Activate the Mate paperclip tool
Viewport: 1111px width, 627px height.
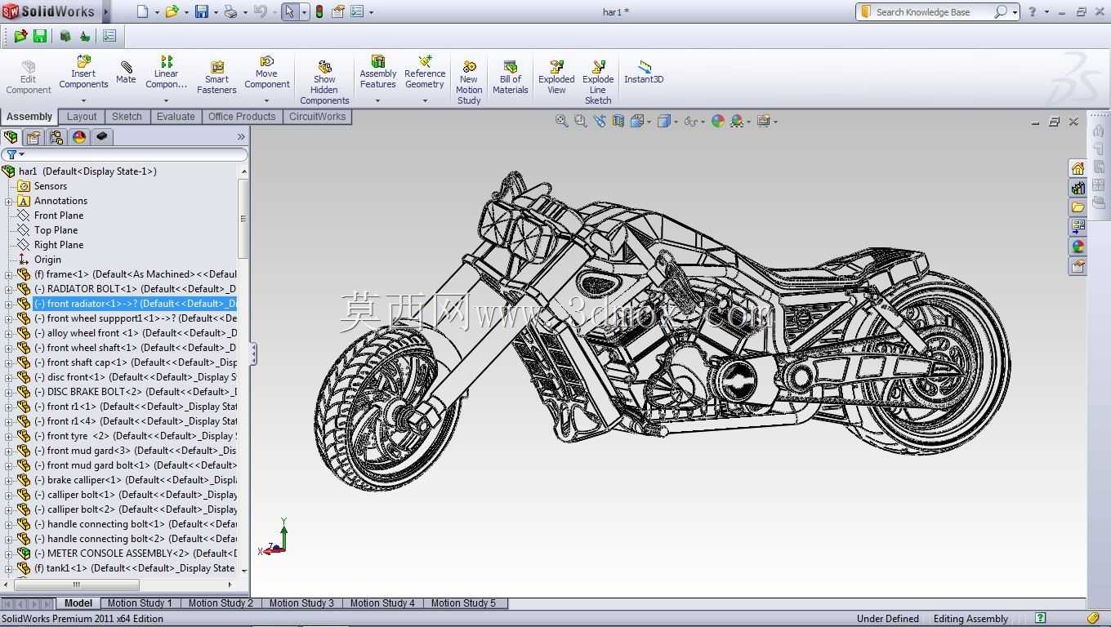(126, 72)
